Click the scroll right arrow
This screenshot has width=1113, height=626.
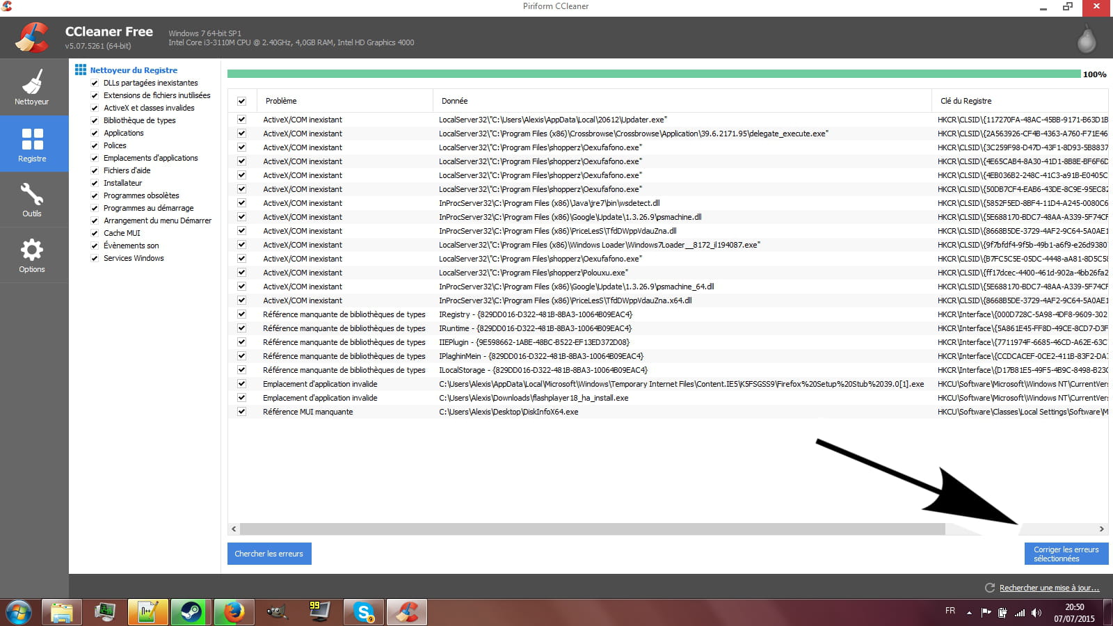click(1102, 529)
